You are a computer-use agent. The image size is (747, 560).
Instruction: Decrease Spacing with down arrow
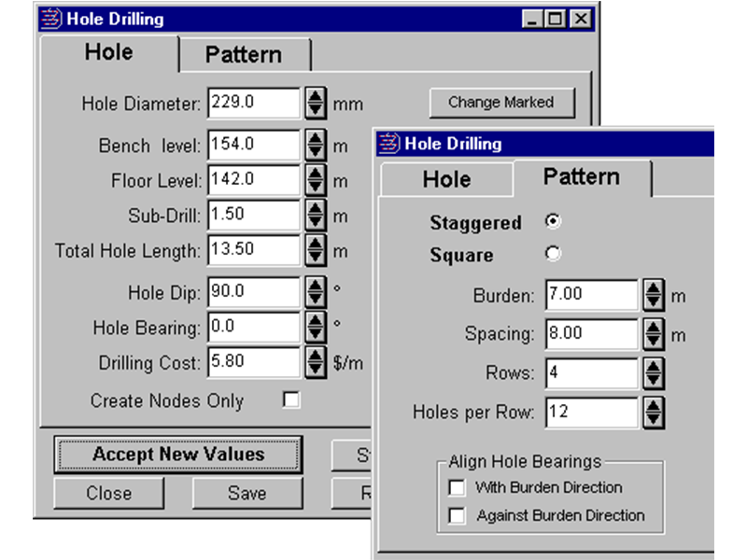653,342
